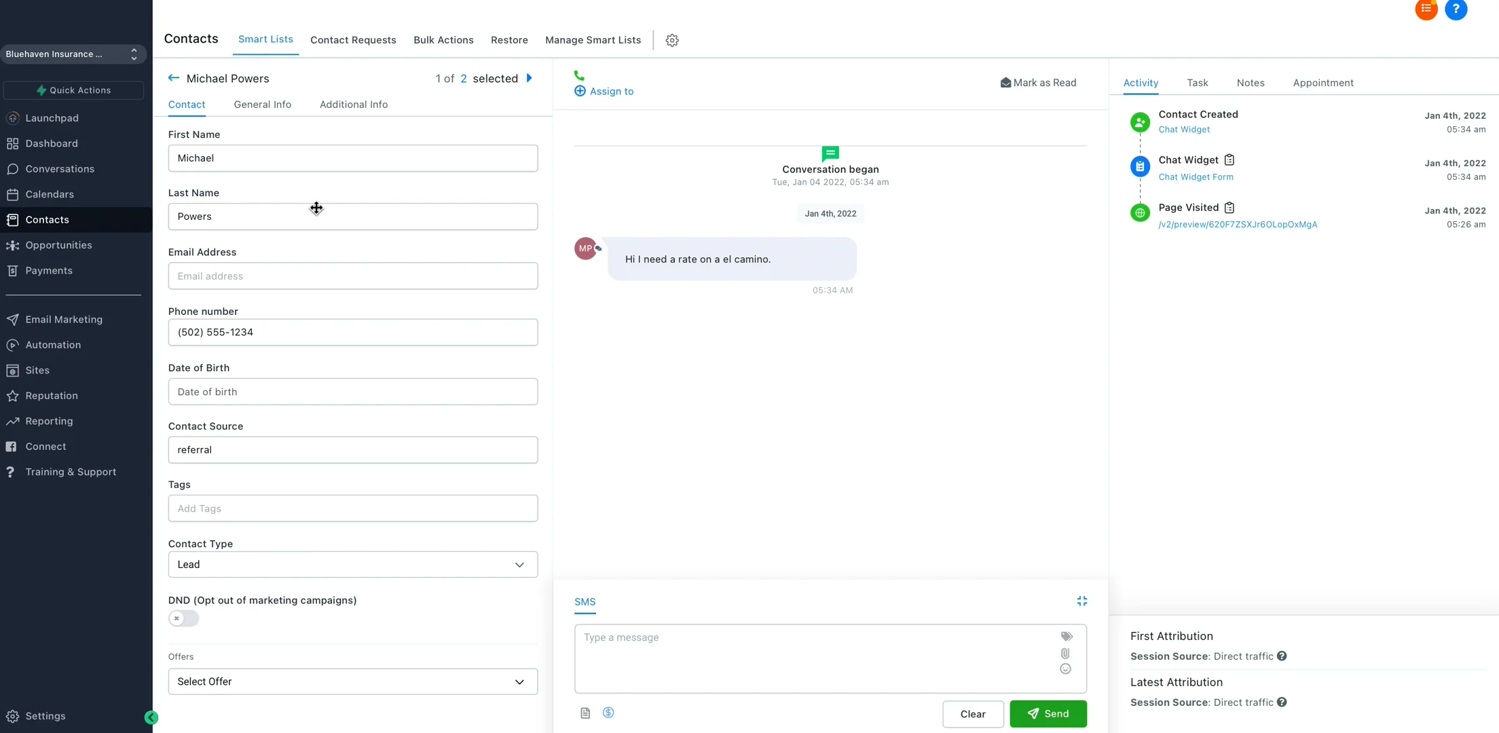Attach a file with paperclip icon
This screenshot has height=733, width=1499.
click(x=1065, y=653)
